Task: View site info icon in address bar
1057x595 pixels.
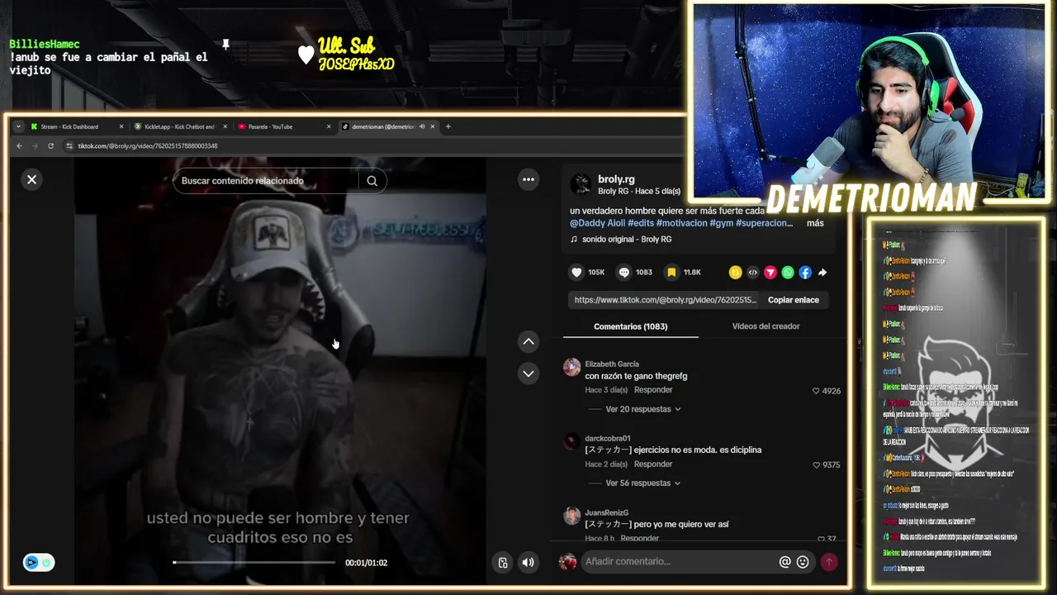Action: tap(70, 146)
